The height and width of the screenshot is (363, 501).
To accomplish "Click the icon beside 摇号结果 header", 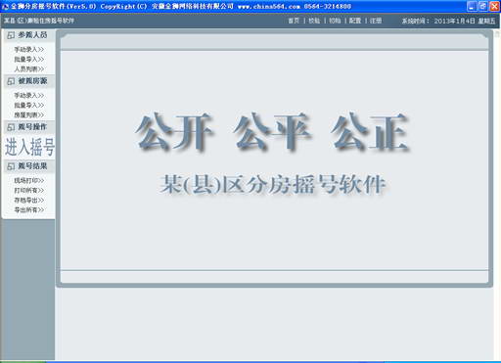I will tap(11, 166).
